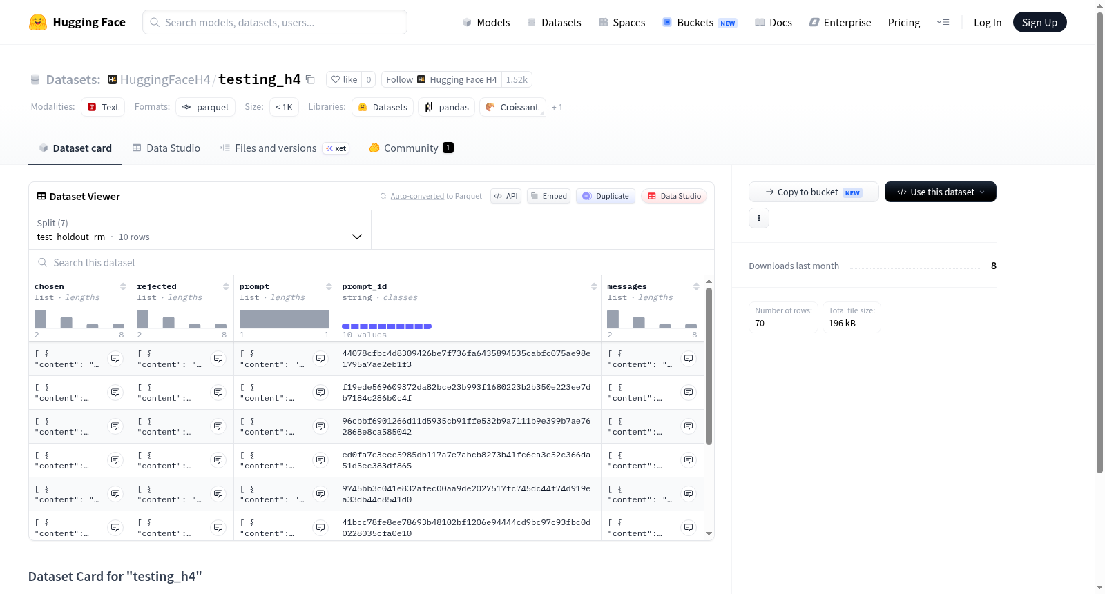Click the Duplicate button
The image size is (1105, 594).
pyautogui.click(x=606, y=196)
